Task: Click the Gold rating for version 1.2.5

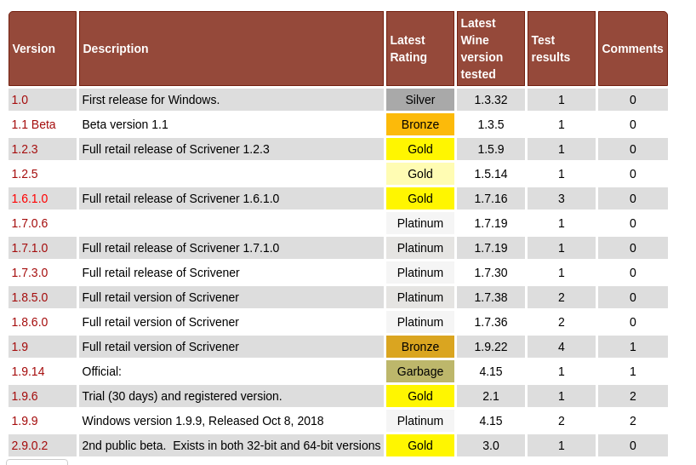Action: (420, 174)
